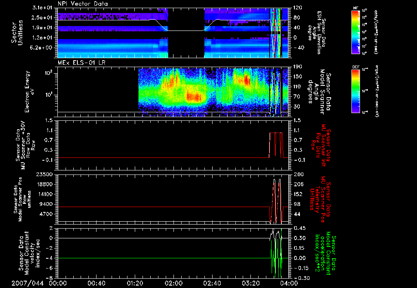Click the 152 telemetry tick label
Screen dimensions: 417x288
298,194
